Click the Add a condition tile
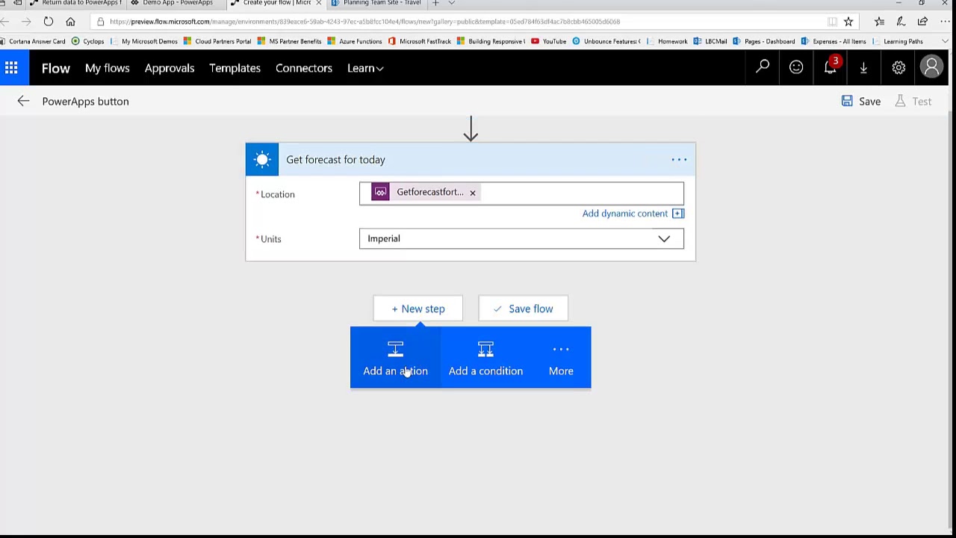 coord(485,358)
